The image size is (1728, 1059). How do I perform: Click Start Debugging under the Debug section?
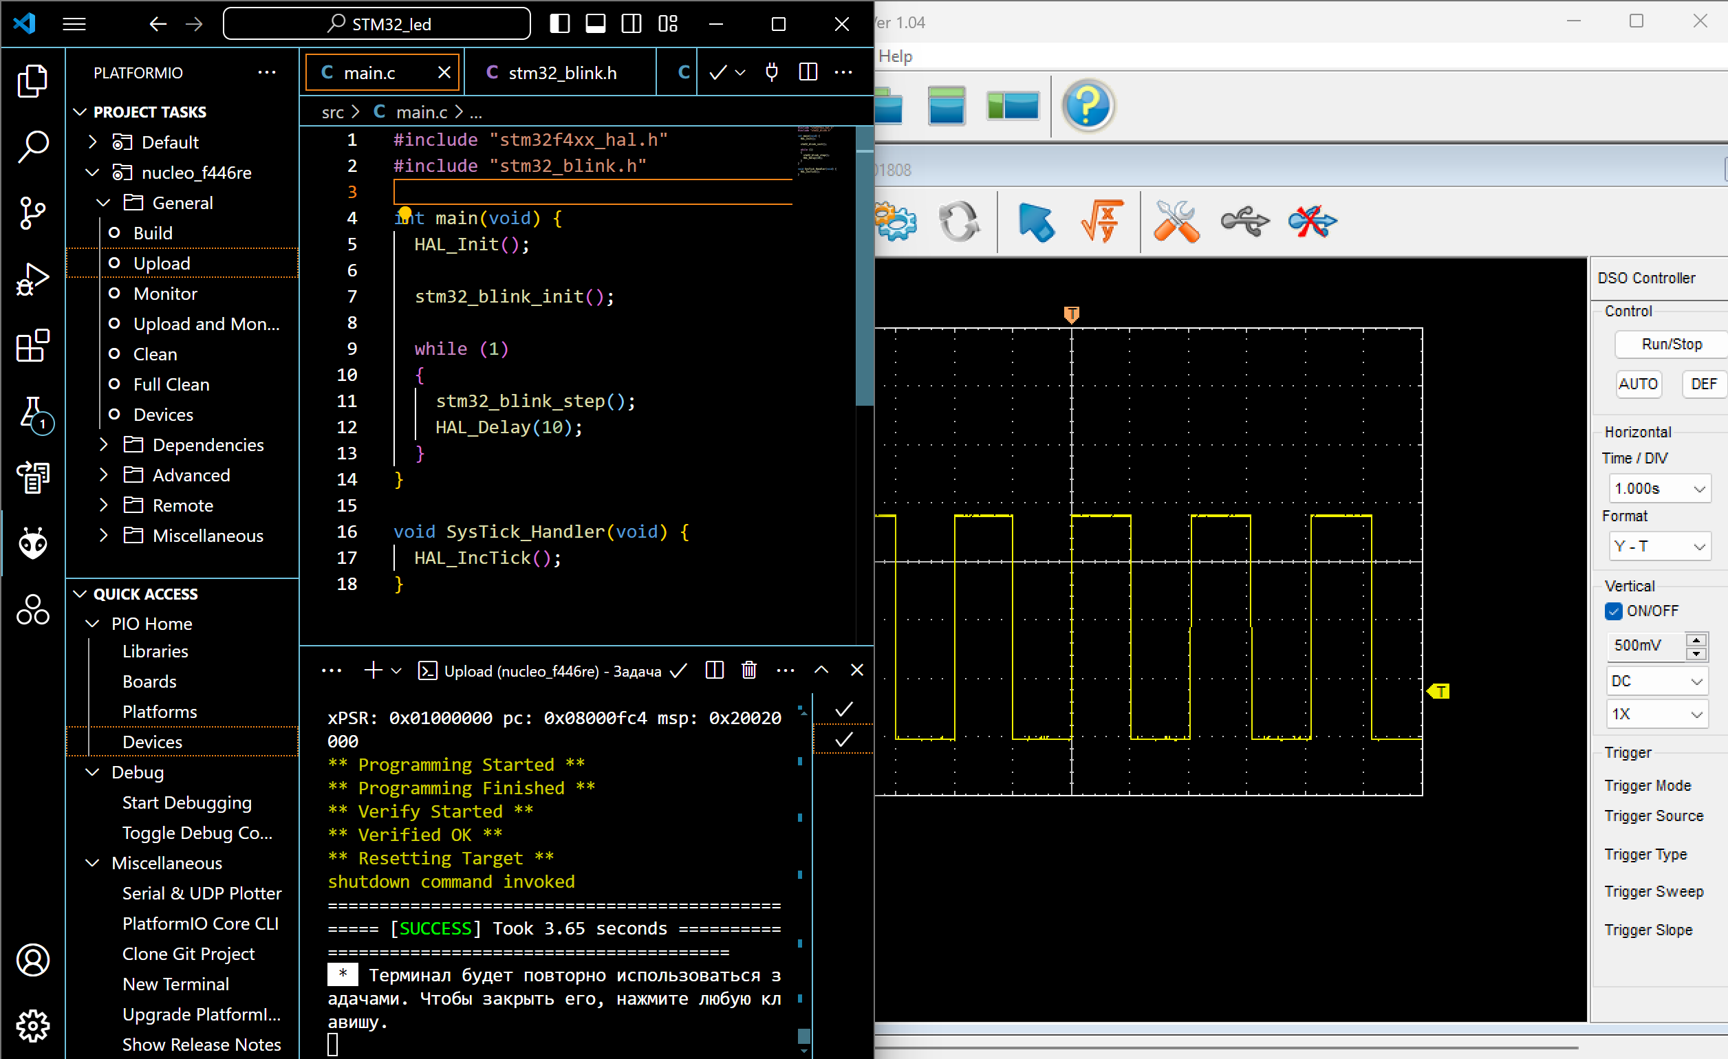pos(186,802)
